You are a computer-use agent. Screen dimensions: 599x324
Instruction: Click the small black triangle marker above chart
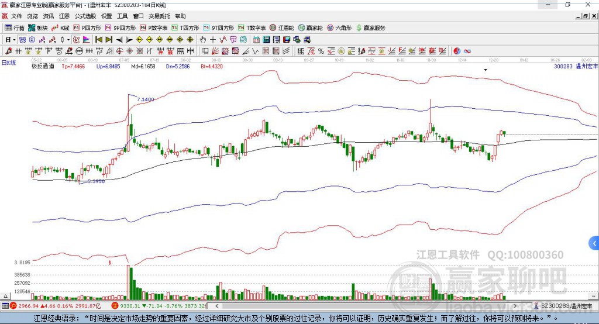[486, 70]
